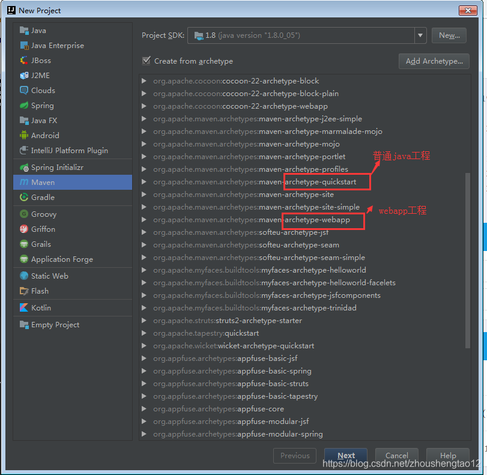The height and width of the screenshot is (475, 487).
Task: Toggle Create from archetype checkbox
Action: click(147, 61)
